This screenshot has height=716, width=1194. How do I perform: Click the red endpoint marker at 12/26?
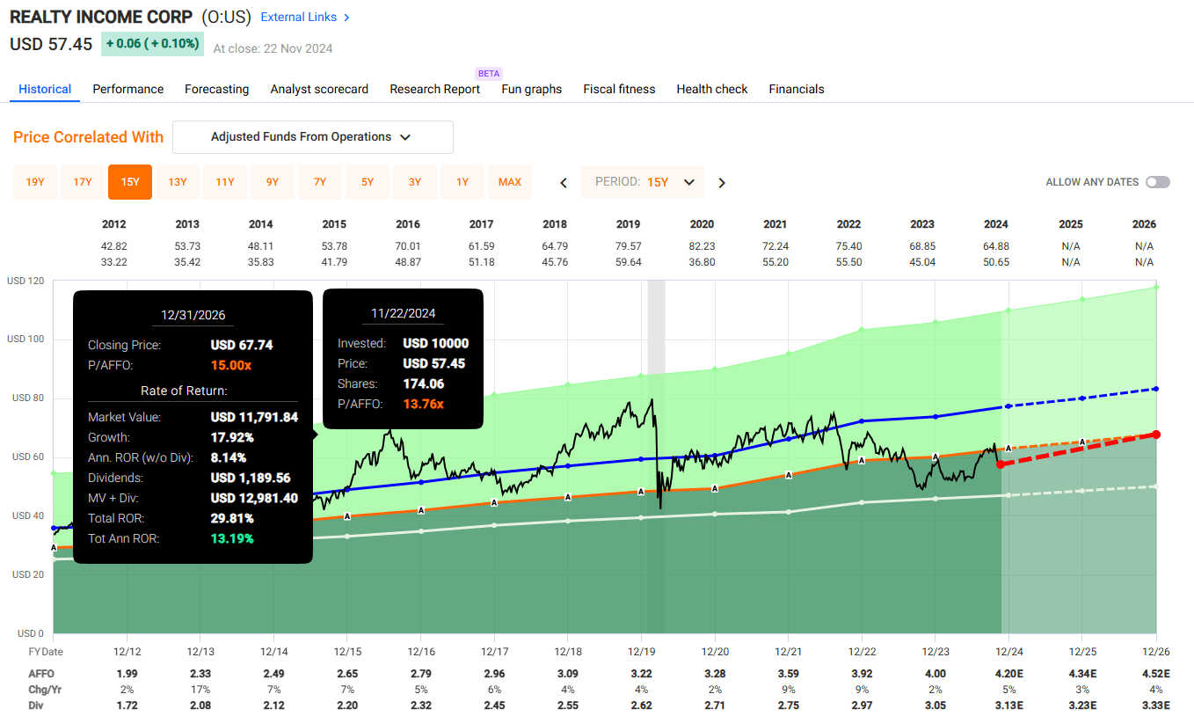tap(1156, 435)
